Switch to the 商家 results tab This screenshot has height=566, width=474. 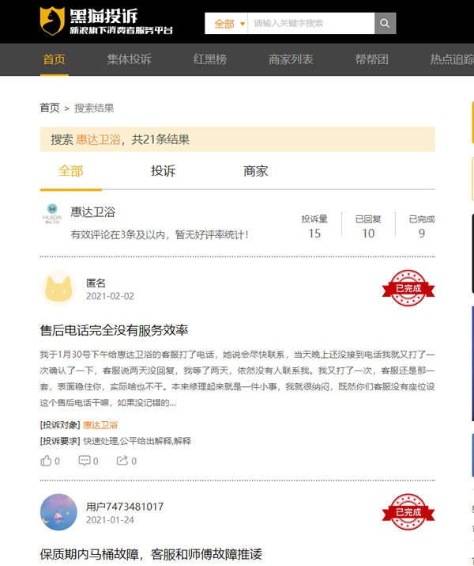point(256,171)
